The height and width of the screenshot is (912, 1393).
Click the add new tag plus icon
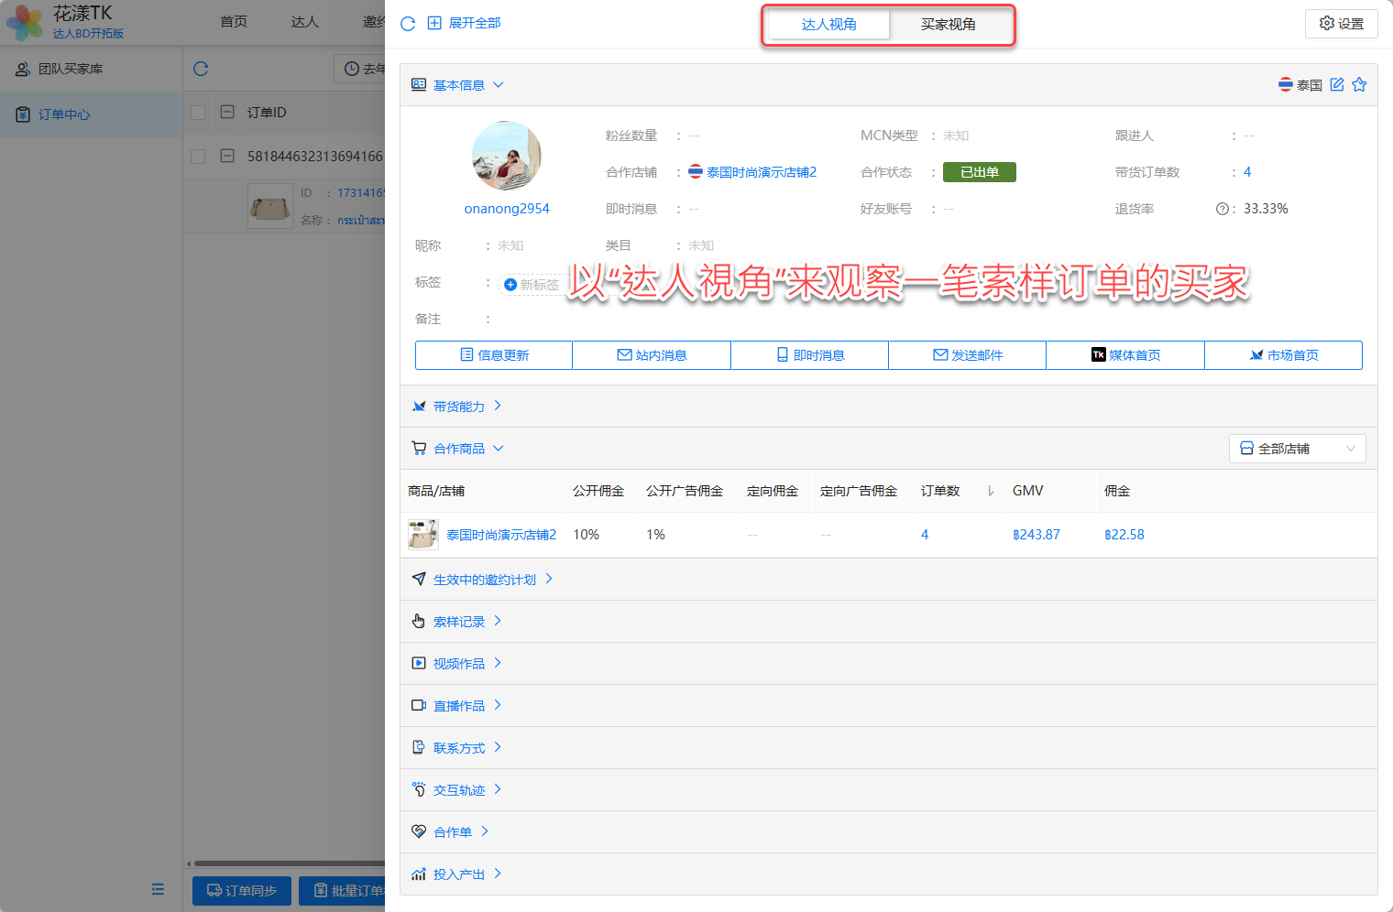point(510,285)
